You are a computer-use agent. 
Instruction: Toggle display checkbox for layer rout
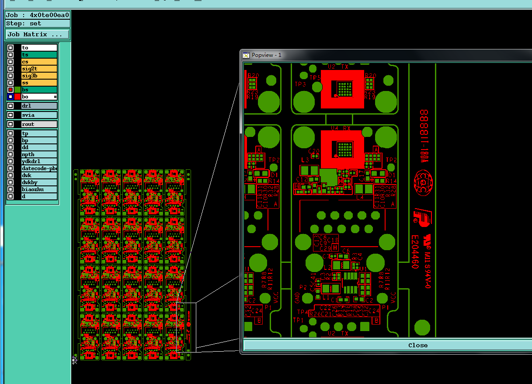pos(10,124)
